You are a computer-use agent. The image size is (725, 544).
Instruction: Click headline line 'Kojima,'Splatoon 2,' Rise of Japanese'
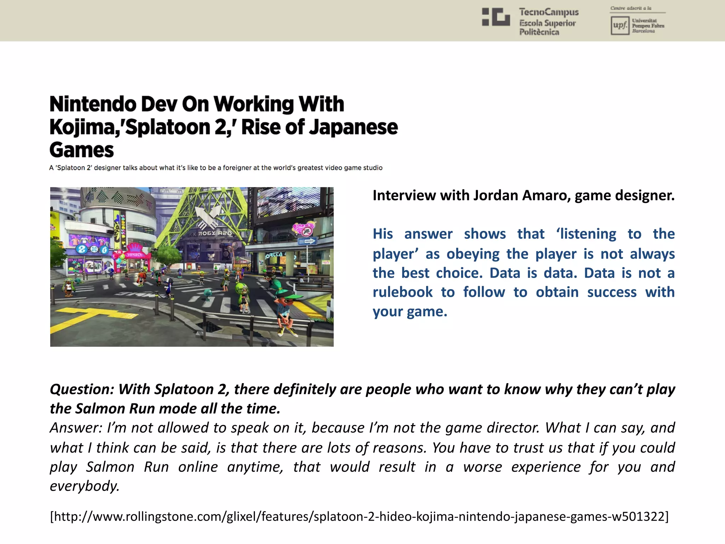[x=224, y=127]
